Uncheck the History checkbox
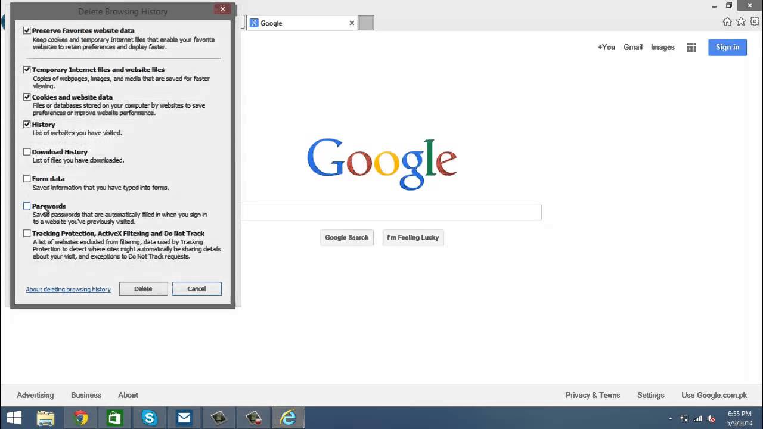Image resolution: width=763 pixels, height=429 pixels. (27, 125)
